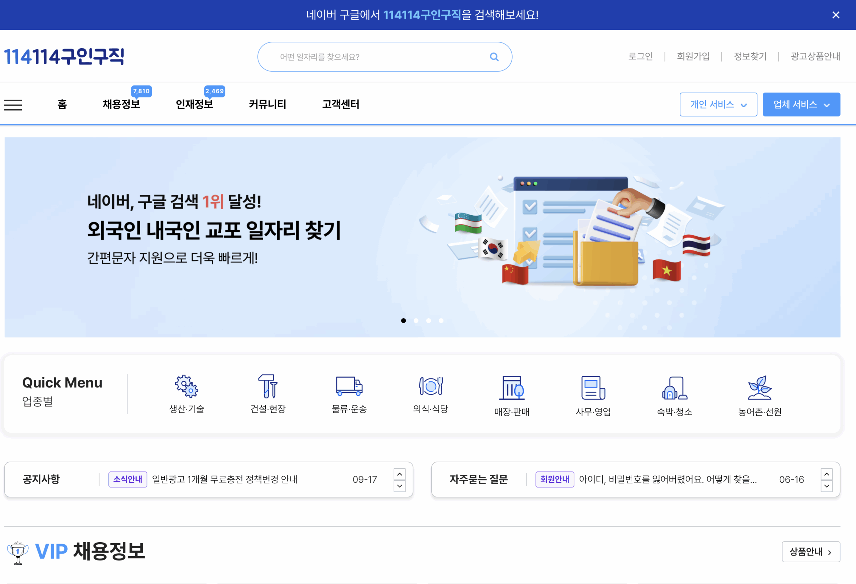Choose the 사무·영업 document icon

coord(593,388)
